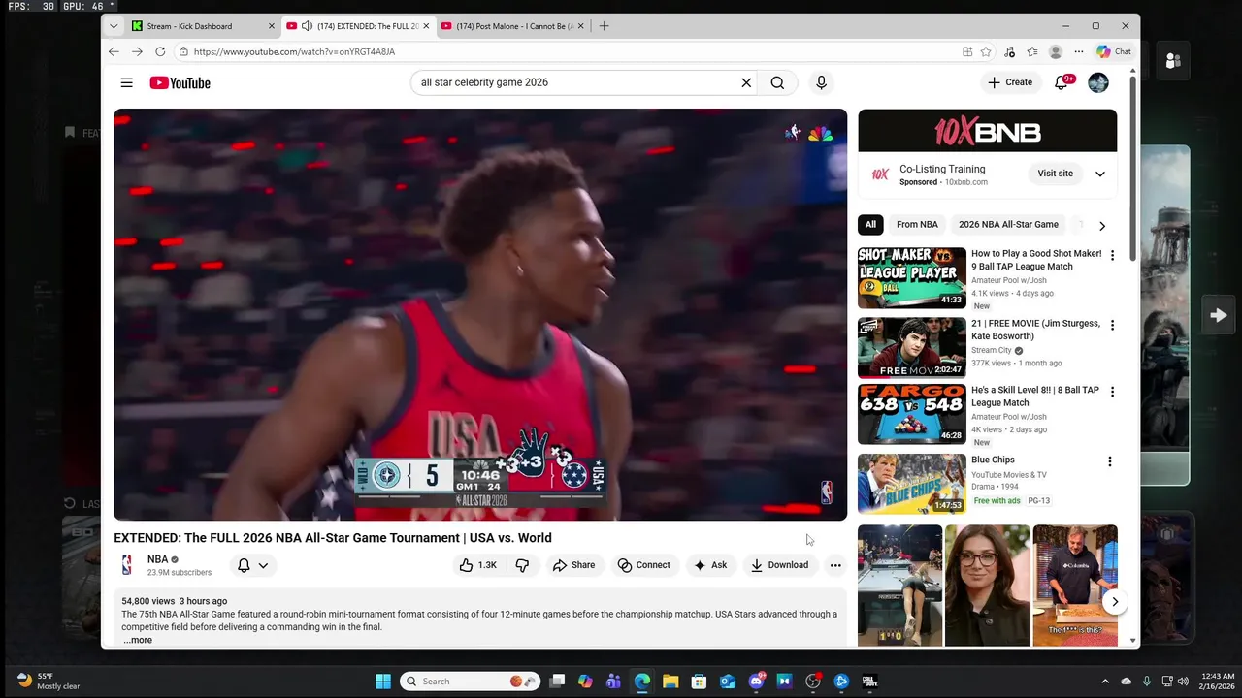Open Edge settings and more menu
Screen dimensions: 1242x698
(x=1079, y=51)
